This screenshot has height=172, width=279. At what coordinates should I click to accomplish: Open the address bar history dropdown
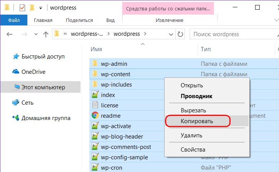coord(171,34)
